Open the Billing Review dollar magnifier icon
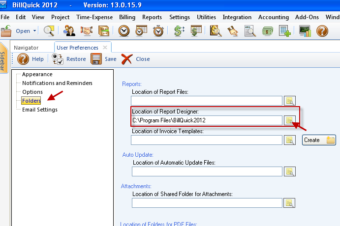 pyautogui.click(x=216, y=31)
